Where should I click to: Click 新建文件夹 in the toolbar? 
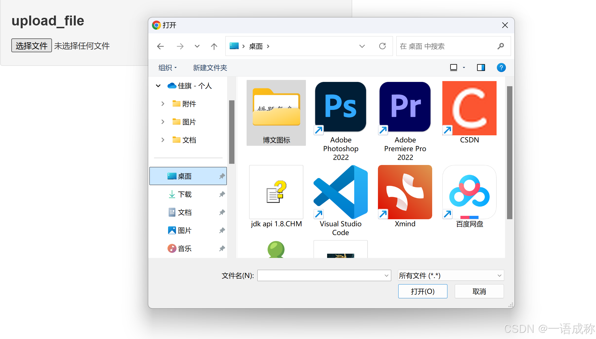point(210,68)
